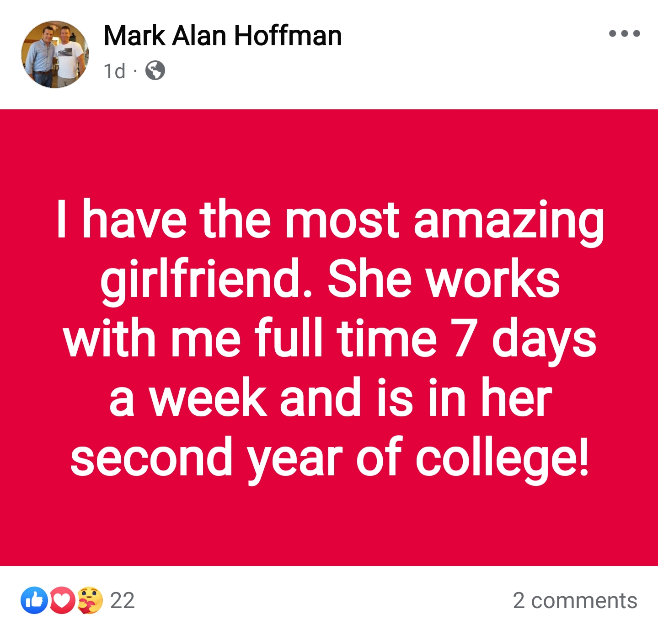The image size is (658, 625).
Task: Click "I have" at the post's start
Action: (121, 220)
